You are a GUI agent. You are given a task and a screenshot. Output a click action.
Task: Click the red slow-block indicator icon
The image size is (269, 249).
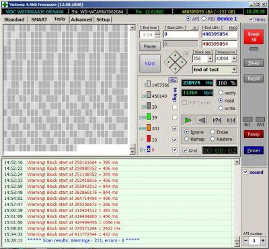(149, 139)
